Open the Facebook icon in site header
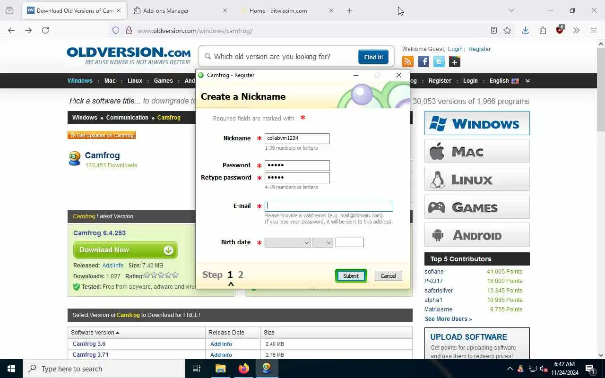The image size is (605, 378). (423, 61)
